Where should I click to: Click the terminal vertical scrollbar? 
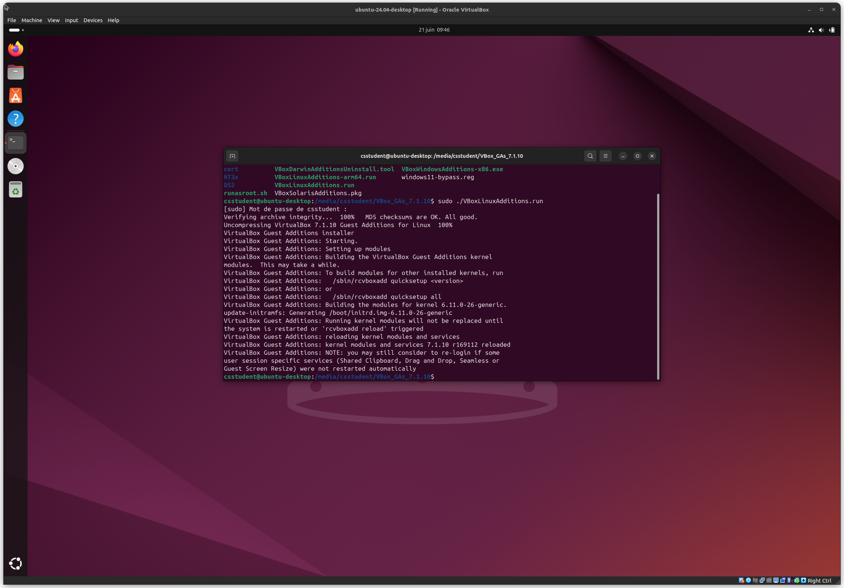[657, 287]
